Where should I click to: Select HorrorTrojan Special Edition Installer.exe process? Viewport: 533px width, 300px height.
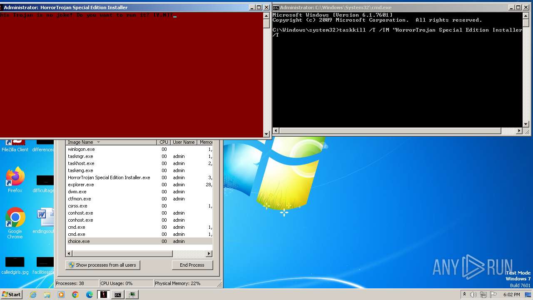point(139,177)
